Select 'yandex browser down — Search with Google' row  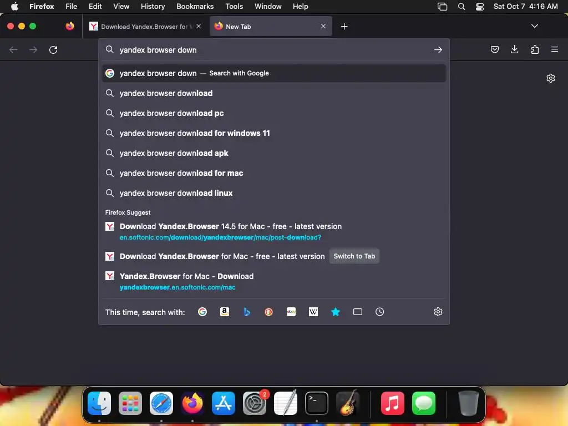(274, 73)
